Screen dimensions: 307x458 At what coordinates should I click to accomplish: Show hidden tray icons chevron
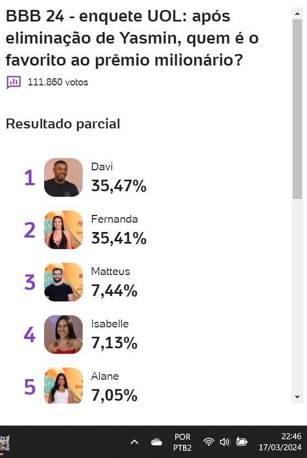click(x=134, y=442)
